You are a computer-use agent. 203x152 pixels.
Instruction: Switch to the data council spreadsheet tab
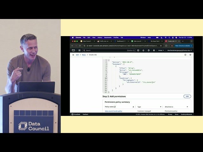[138, 41]
